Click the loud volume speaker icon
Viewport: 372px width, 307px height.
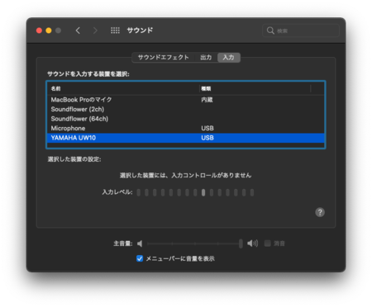[x=252, y=243]
